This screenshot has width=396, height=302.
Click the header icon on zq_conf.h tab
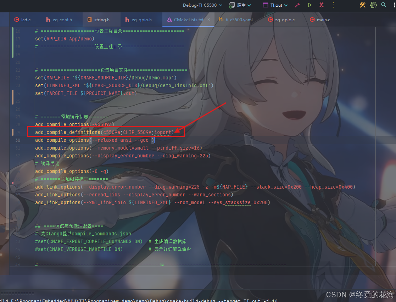tap(48, 20)
